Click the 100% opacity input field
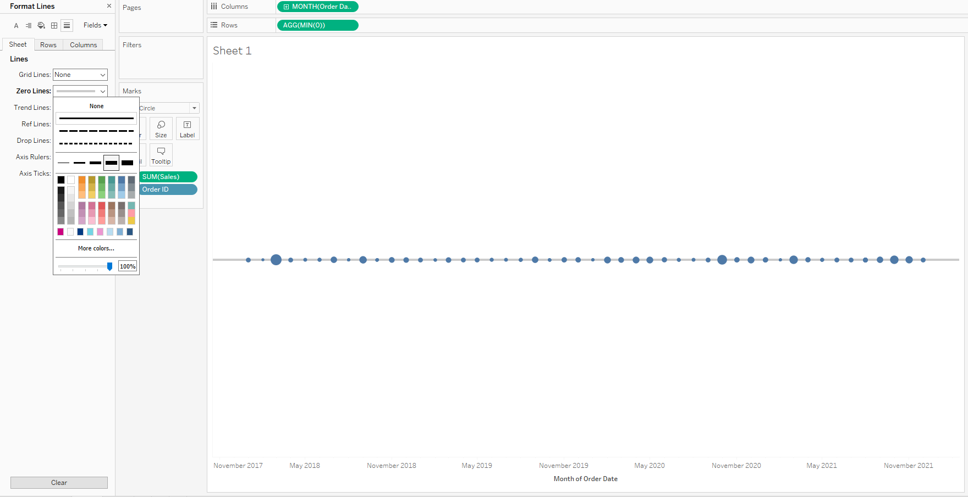Image resolution: width=968 pixels, height=497 pixels. (x=128, y=266)
